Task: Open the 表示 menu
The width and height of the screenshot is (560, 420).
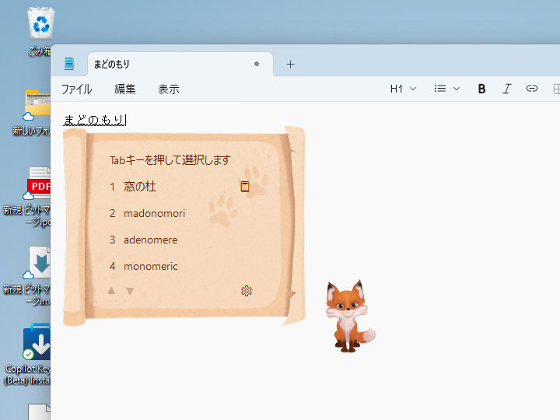Action: tap(169, 89)
